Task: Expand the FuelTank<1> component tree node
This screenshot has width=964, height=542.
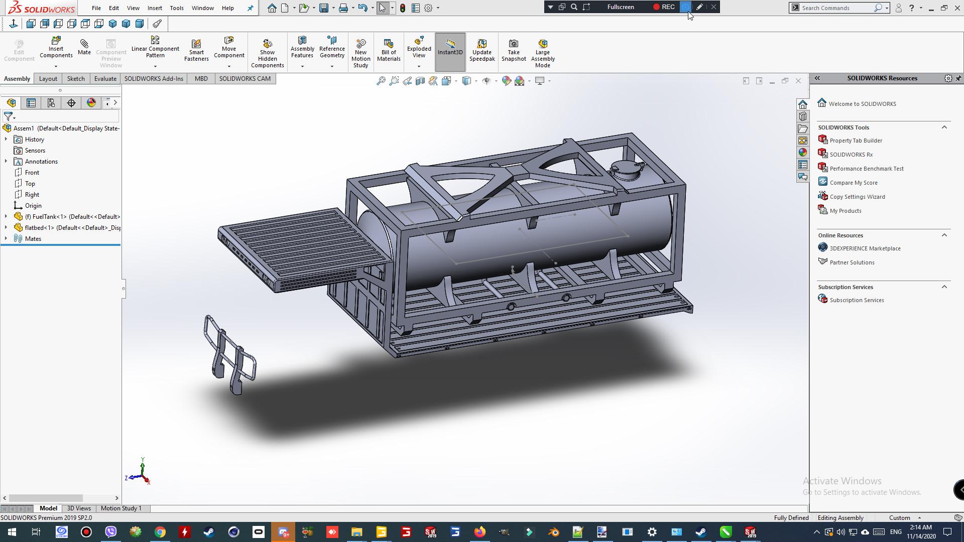Action: [6, 217]
